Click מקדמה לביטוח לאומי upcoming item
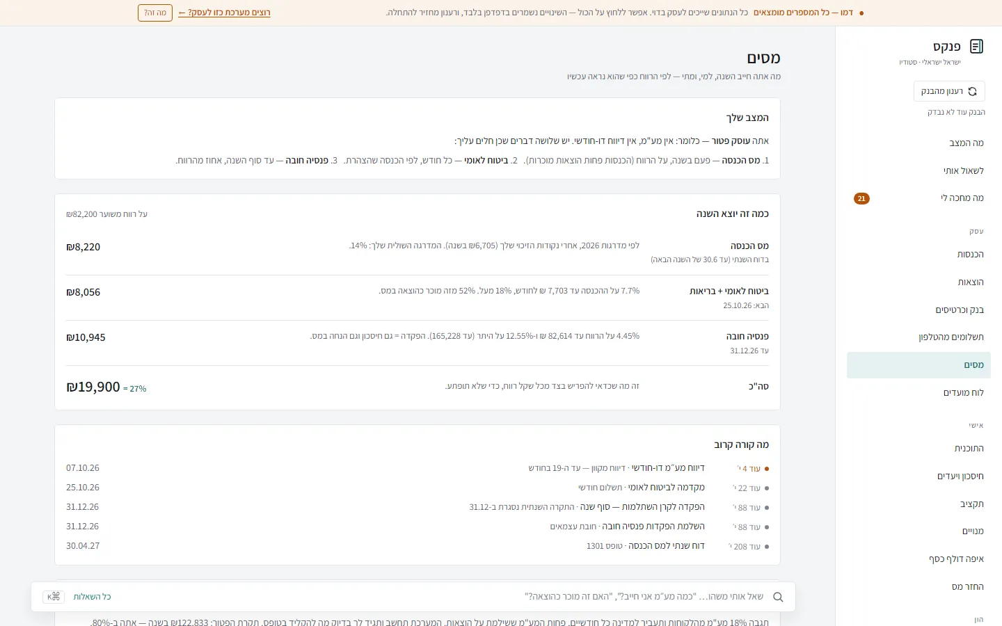The width and height of the screenshot is (1002, 626). (x=417, y=488)
